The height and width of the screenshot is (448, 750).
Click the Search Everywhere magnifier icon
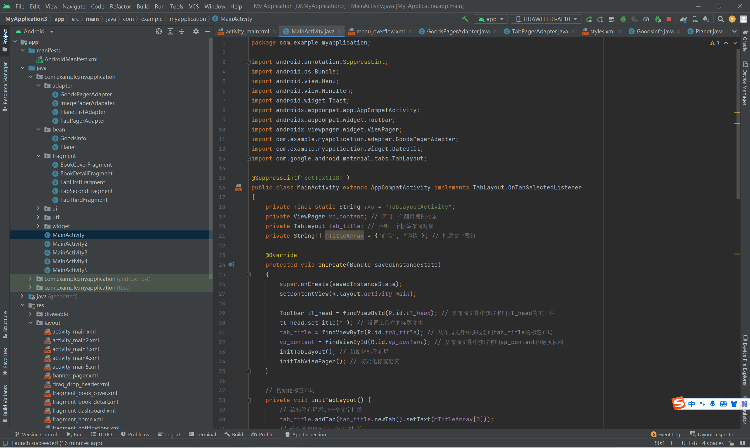tap(720, 19)
